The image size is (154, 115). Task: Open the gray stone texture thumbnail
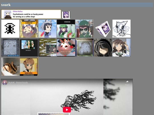click(x=10, y=47)
